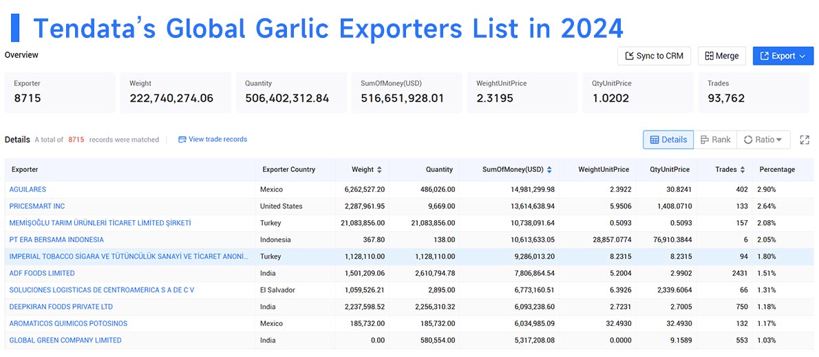Viewport: 819px width, 357px height.
Task: Click United States country cell
Action: click(281, 206)
